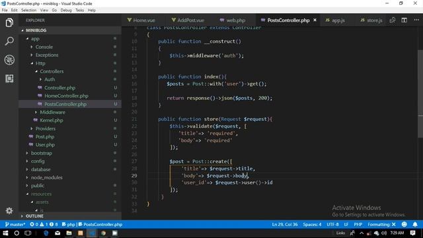This screenshot has width=423, height=238.
Task: Open the Explorer view icon
Action: point(9,22)
